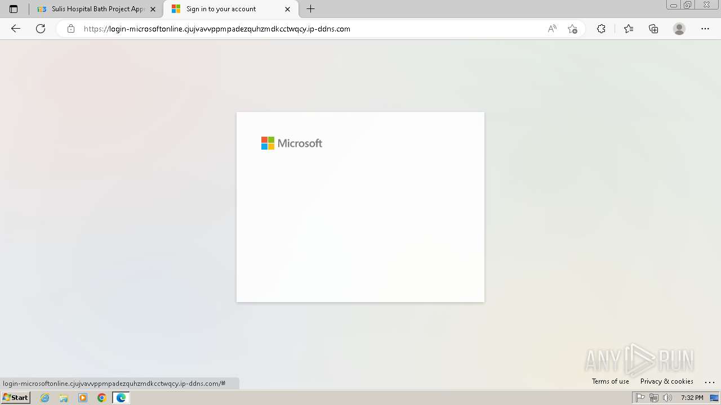721x405 pixels.
Task: Open the browser profile avatar
Action: [x=679, y=29]
